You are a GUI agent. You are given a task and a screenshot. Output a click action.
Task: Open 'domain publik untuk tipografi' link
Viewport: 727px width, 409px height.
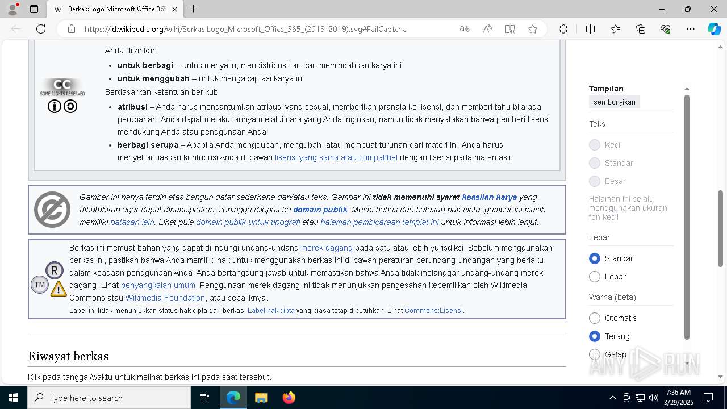pyautogui.click(x=248, y=222)
